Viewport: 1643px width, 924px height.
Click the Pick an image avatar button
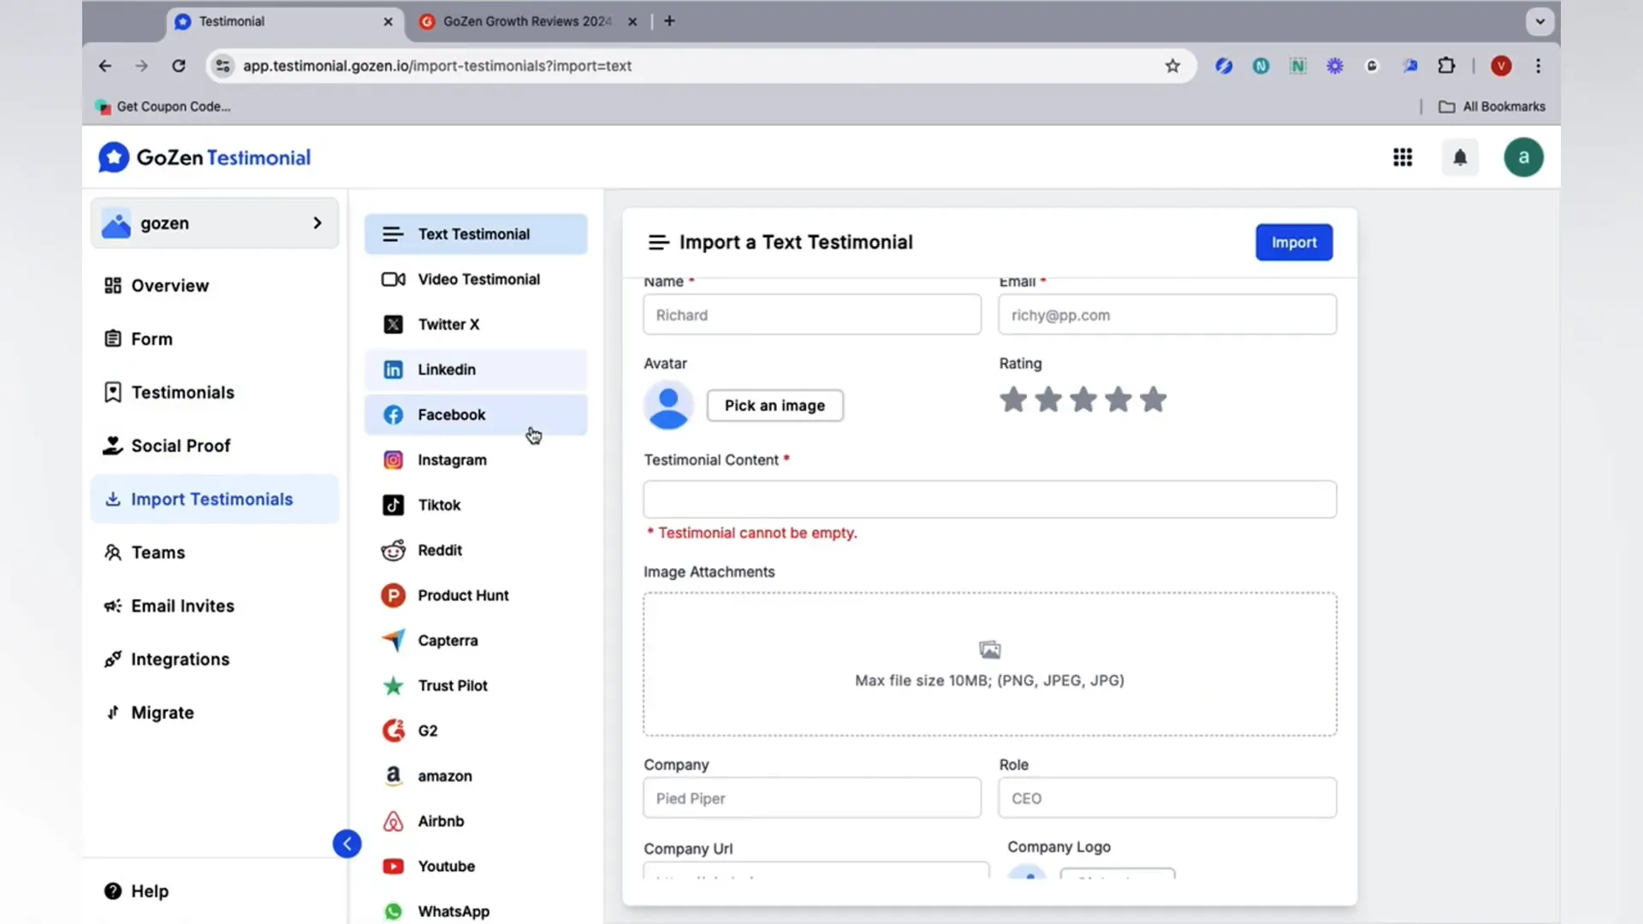(x=775, y=405)
